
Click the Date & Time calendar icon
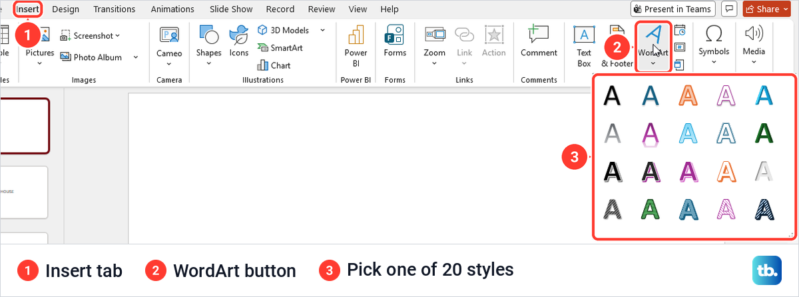(x=679, y=31)
